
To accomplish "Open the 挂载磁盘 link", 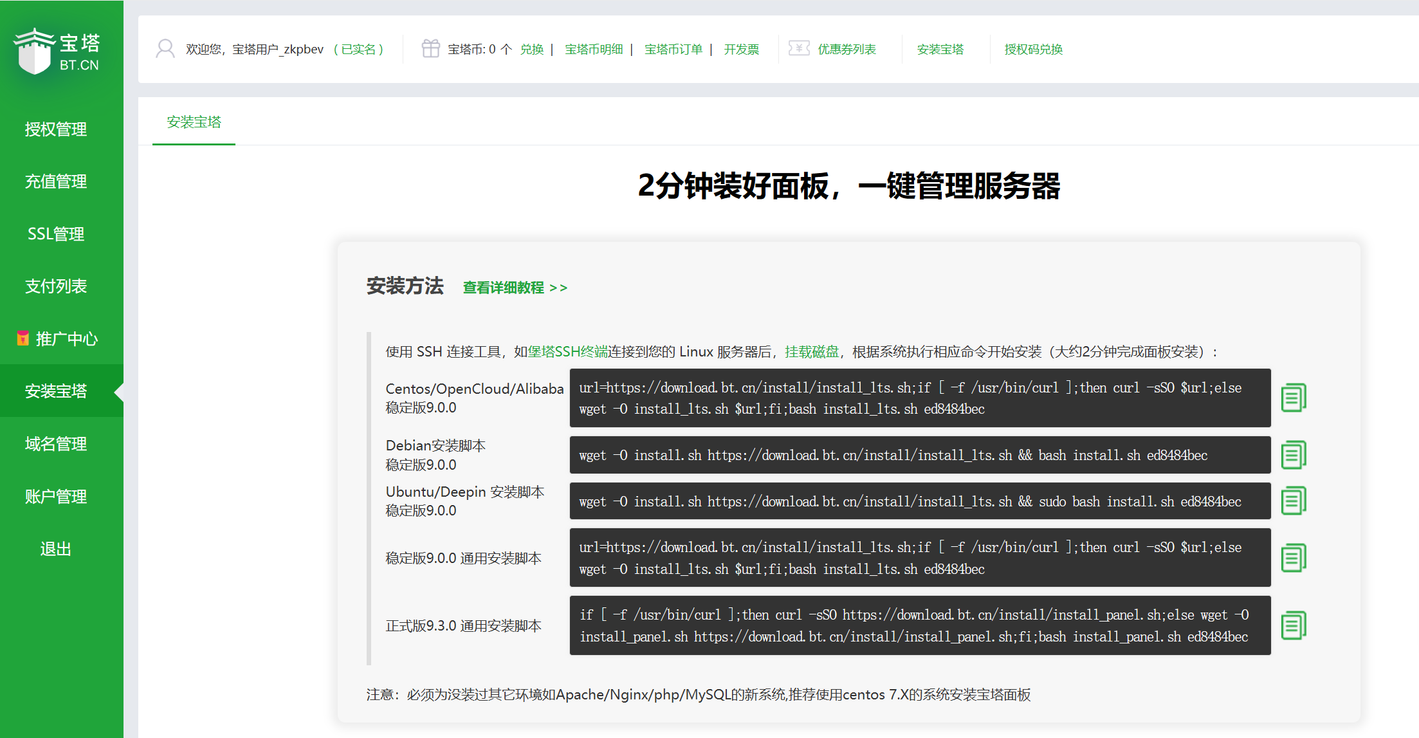I will 812,352.
